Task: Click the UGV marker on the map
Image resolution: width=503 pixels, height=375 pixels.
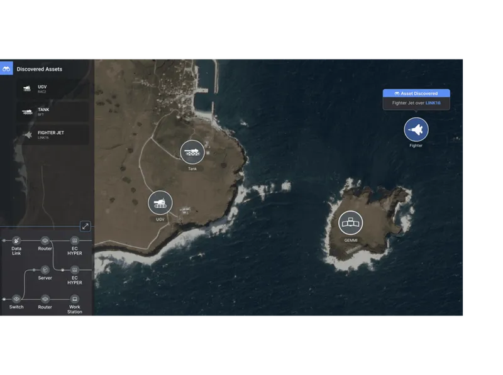Action: coord(160,203)
